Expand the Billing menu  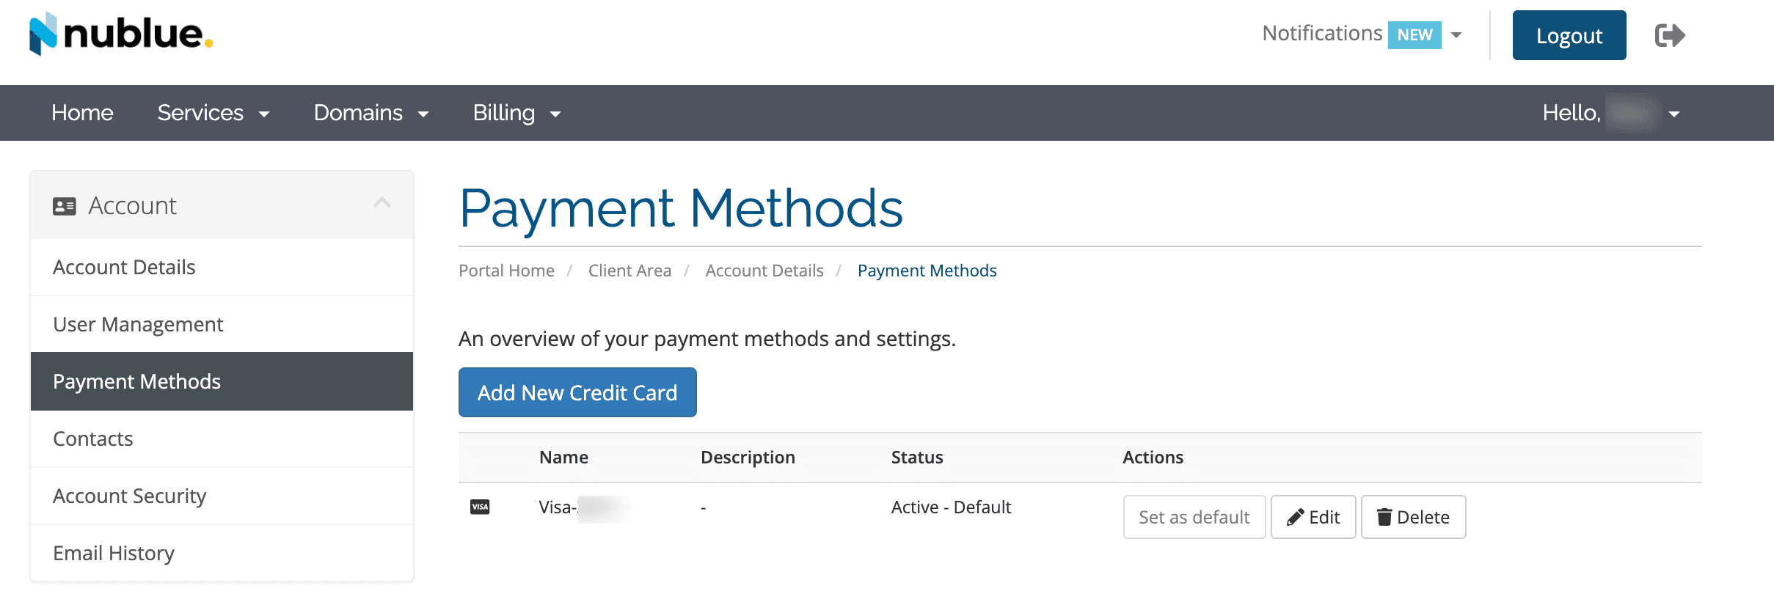point(516,113)
